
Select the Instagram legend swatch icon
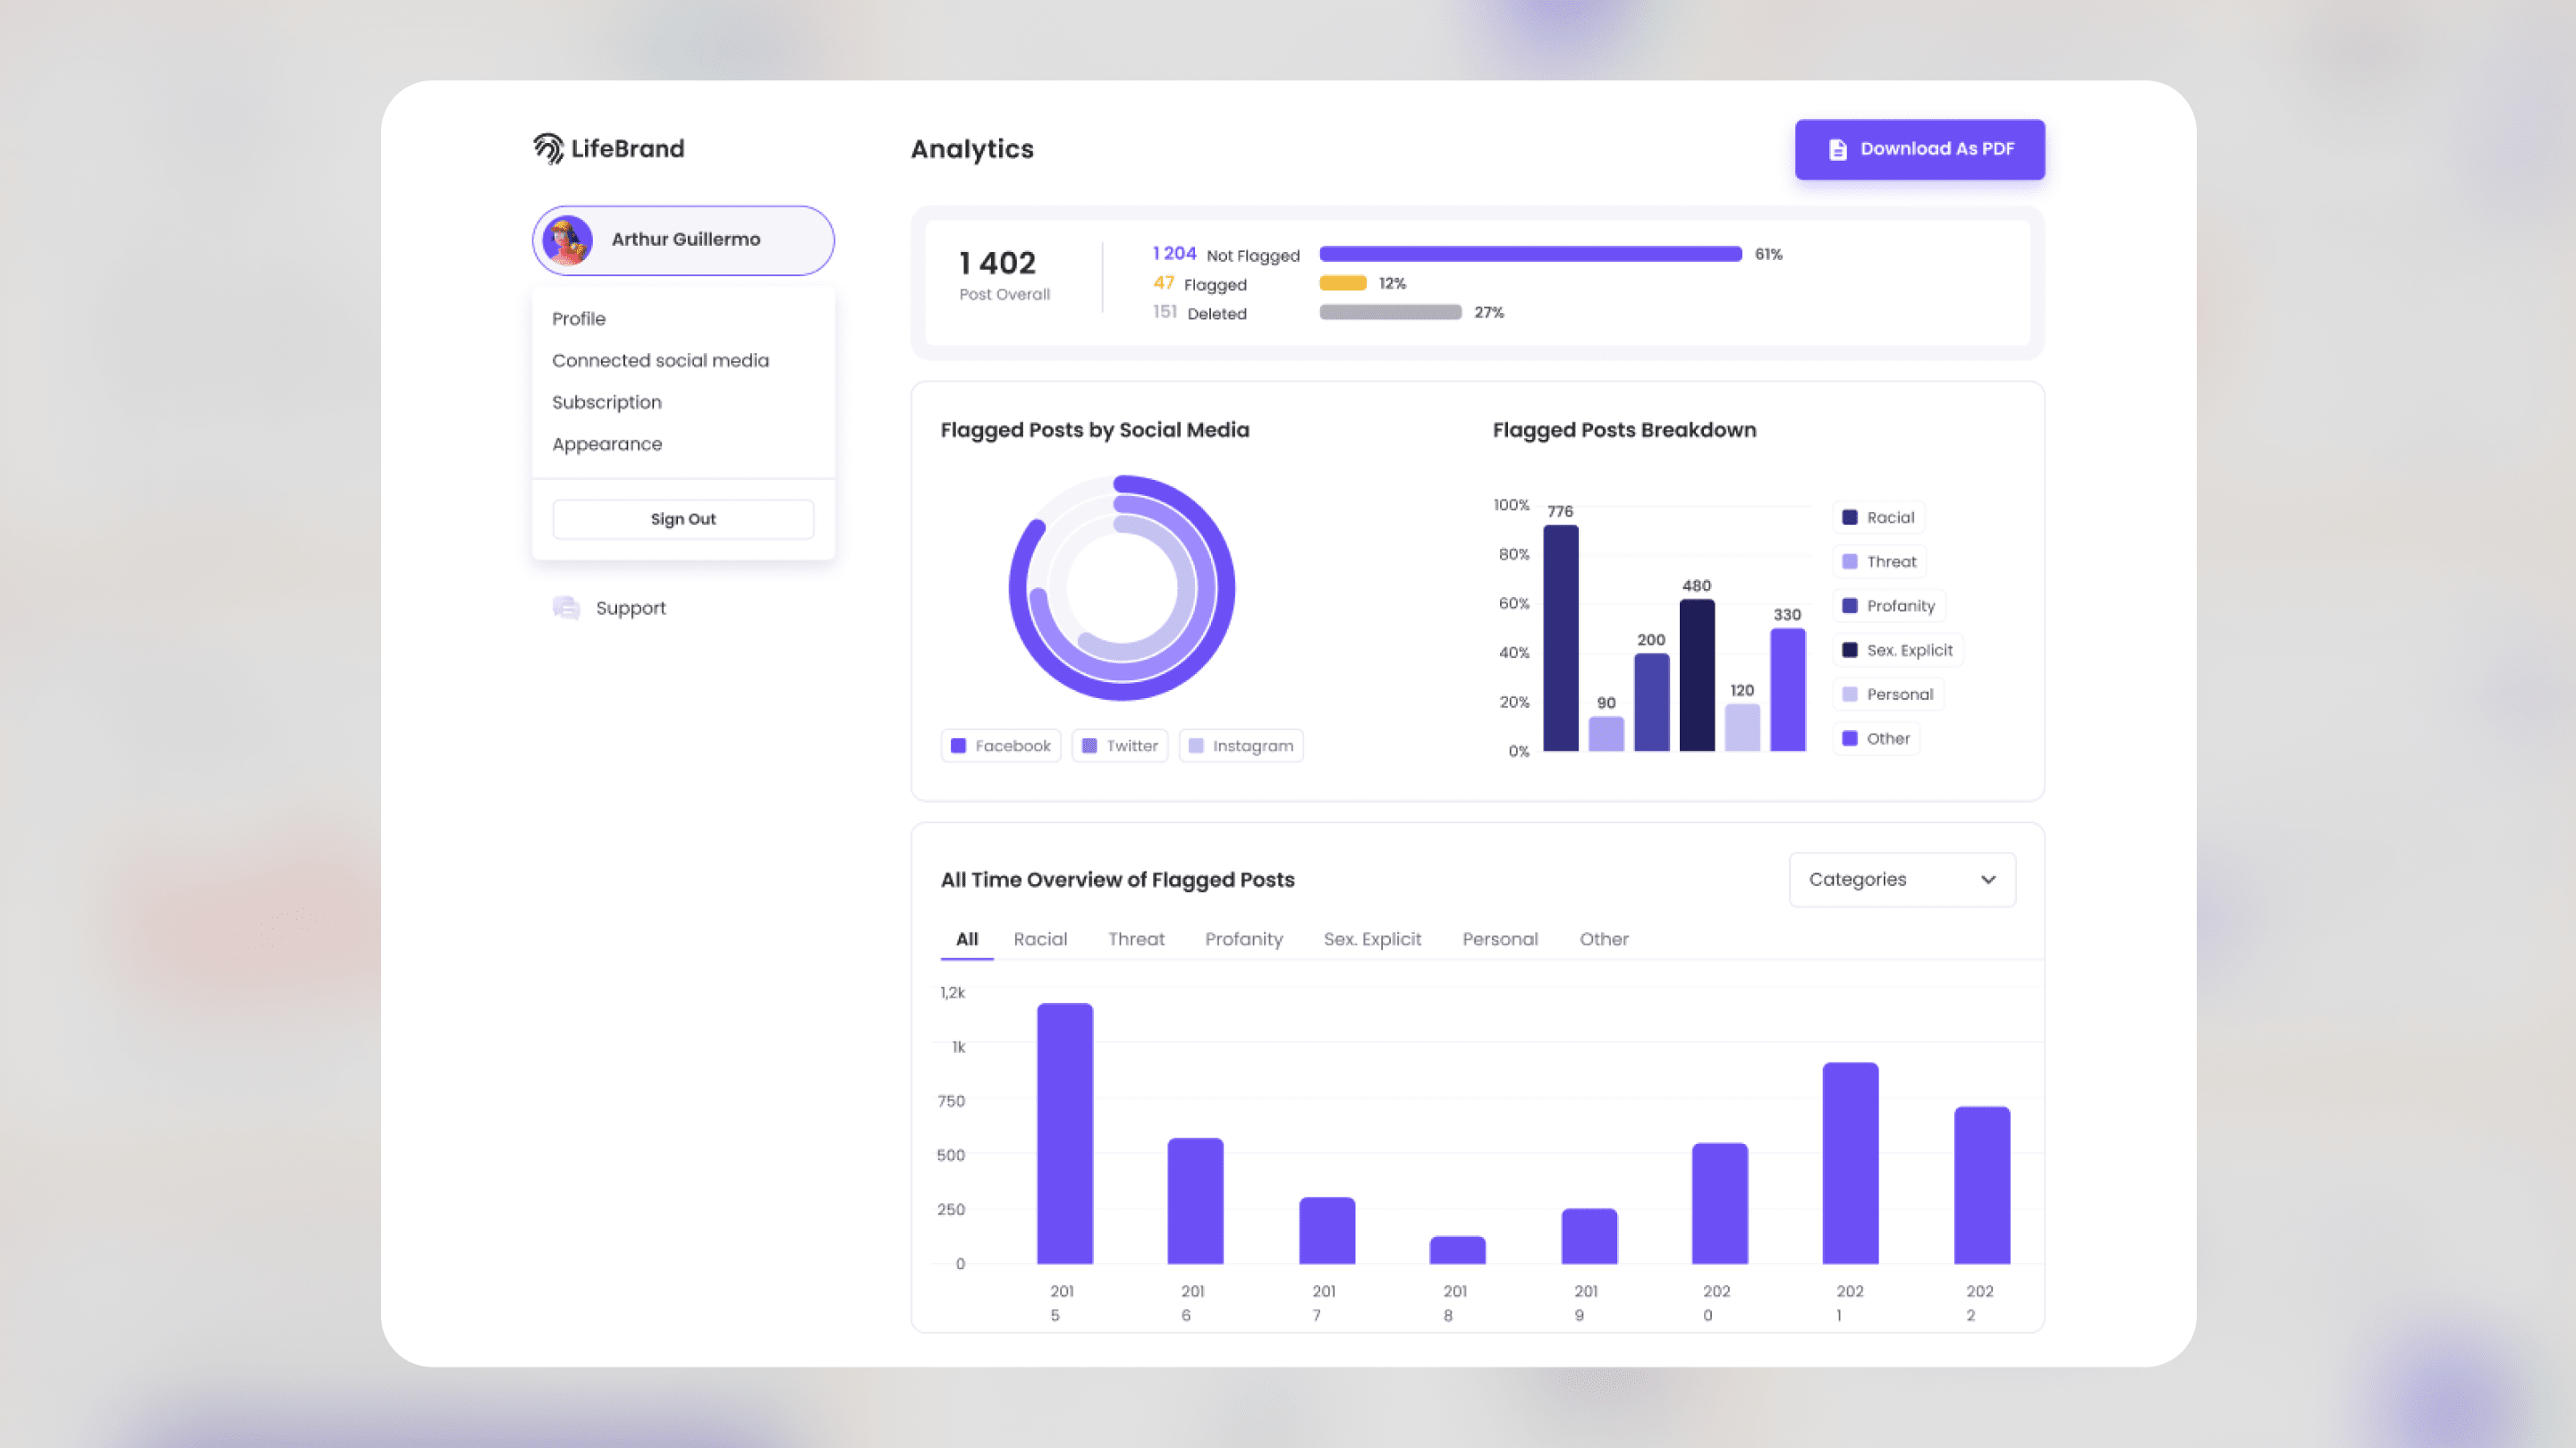(x=1196, y=745)
